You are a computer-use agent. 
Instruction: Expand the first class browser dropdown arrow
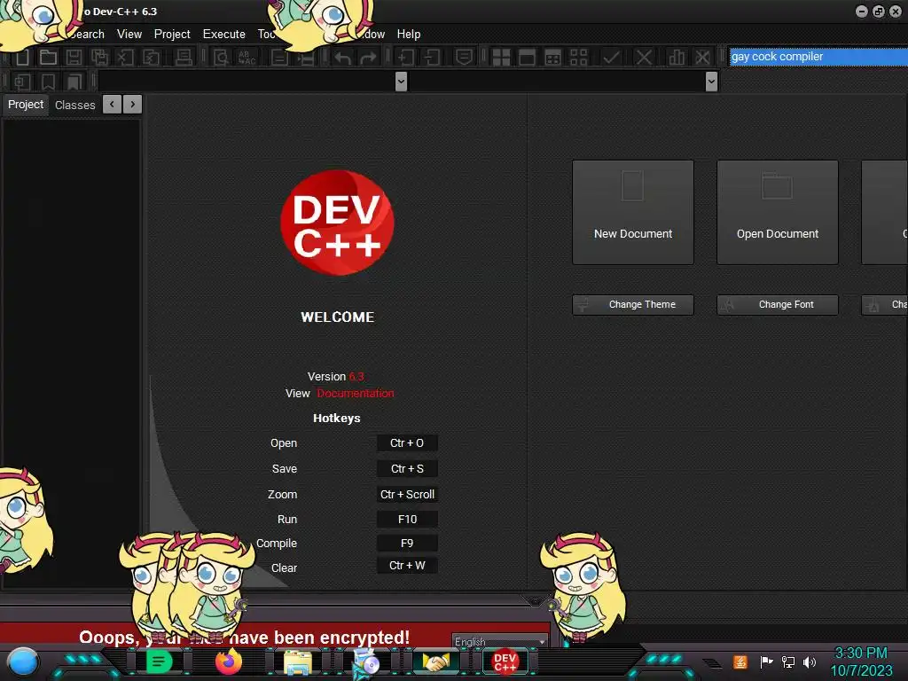click(401, 82)
